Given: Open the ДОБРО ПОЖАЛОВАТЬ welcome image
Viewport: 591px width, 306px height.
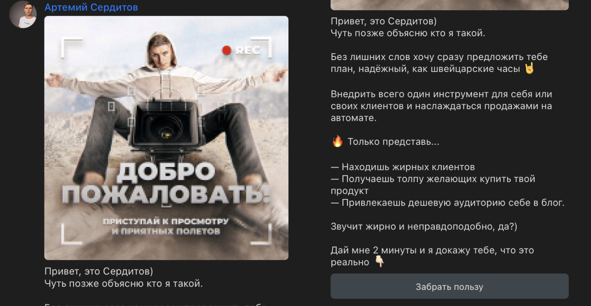Looking at the screenshot, I should coord(166,138).
